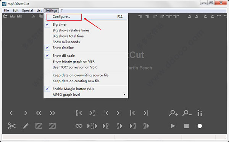Close the mp3DirectCut window

[x=221, y=3]
